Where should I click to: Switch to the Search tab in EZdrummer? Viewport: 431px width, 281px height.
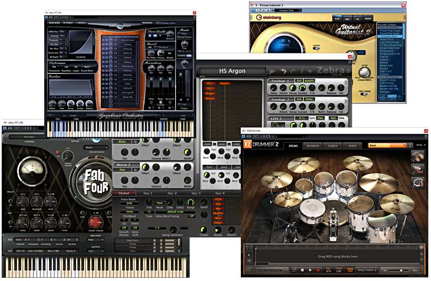332,146
